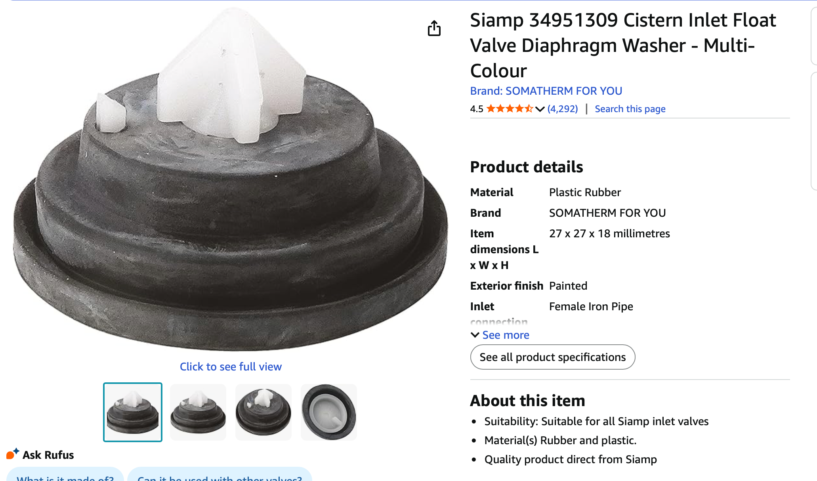Select the first highlighted product thumbnail
This screenshot has height=481, width=817.
point(133,412)
